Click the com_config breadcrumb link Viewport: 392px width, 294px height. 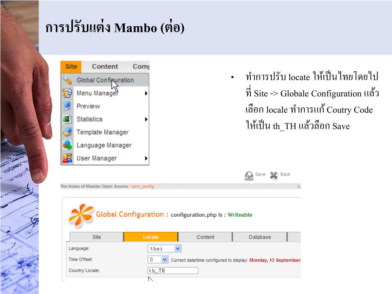coord(143,186)
